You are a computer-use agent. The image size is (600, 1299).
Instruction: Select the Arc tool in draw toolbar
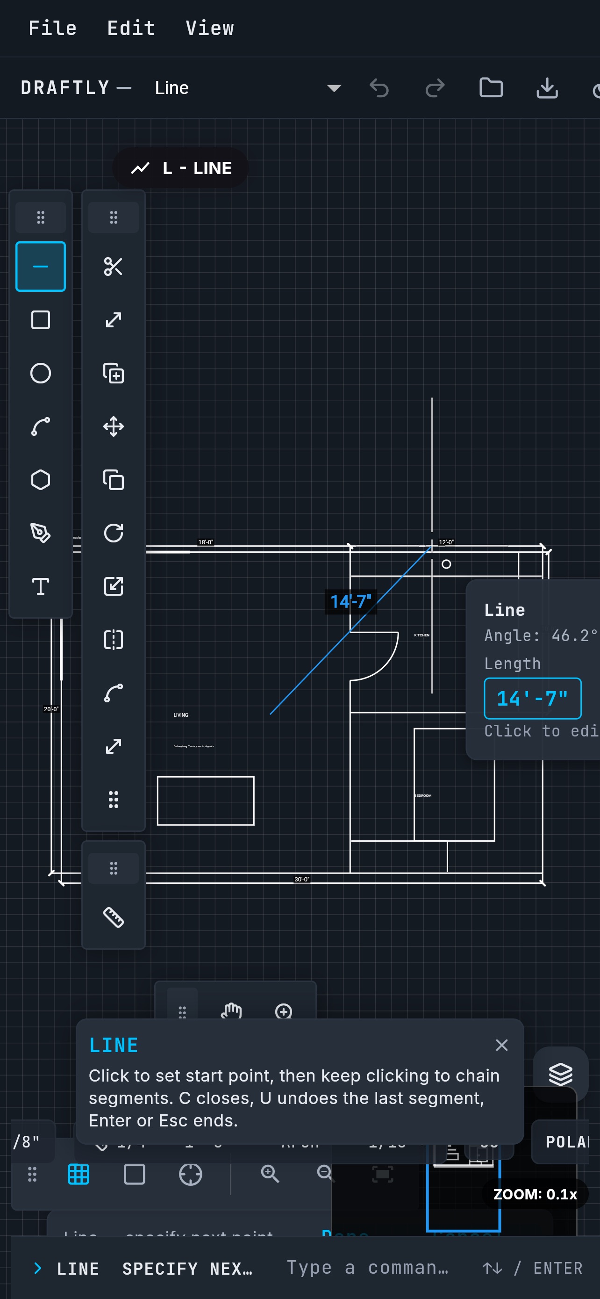40,426
